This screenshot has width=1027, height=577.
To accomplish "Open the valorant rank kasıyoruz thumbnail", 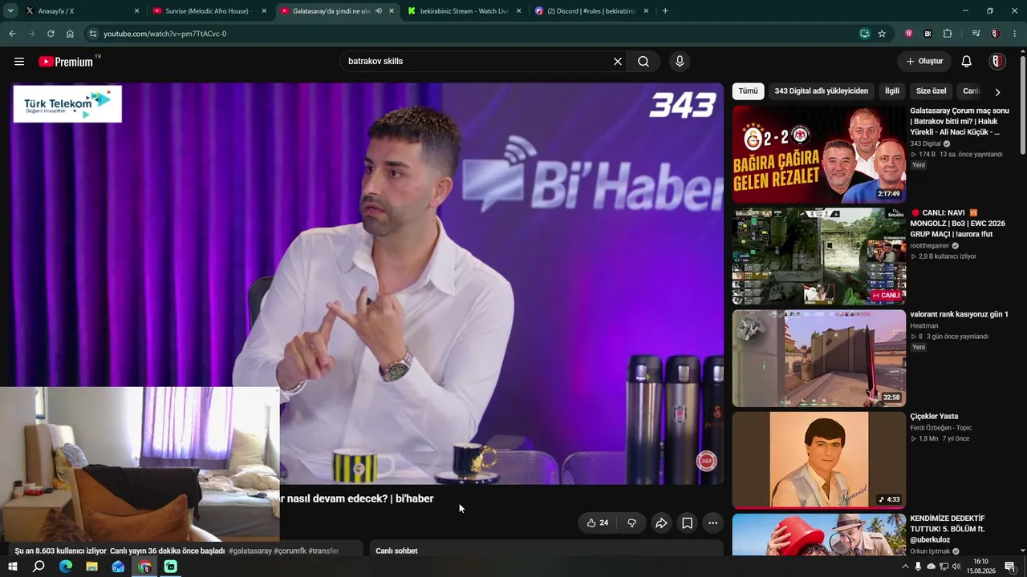I will tap(819, 358).
